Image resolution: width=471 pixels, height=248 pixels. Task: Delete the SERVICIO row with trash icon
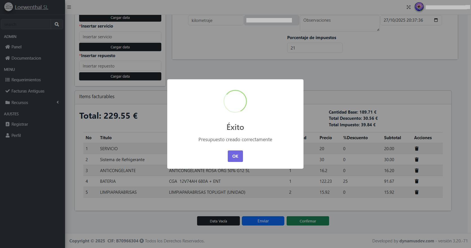coord(416,149)
